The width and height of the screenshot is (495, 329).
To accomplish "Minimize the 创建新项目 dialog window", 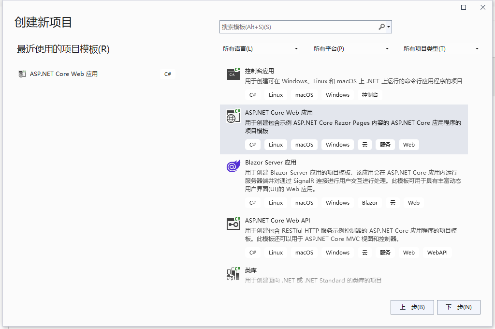I will (x=444, y=7).
